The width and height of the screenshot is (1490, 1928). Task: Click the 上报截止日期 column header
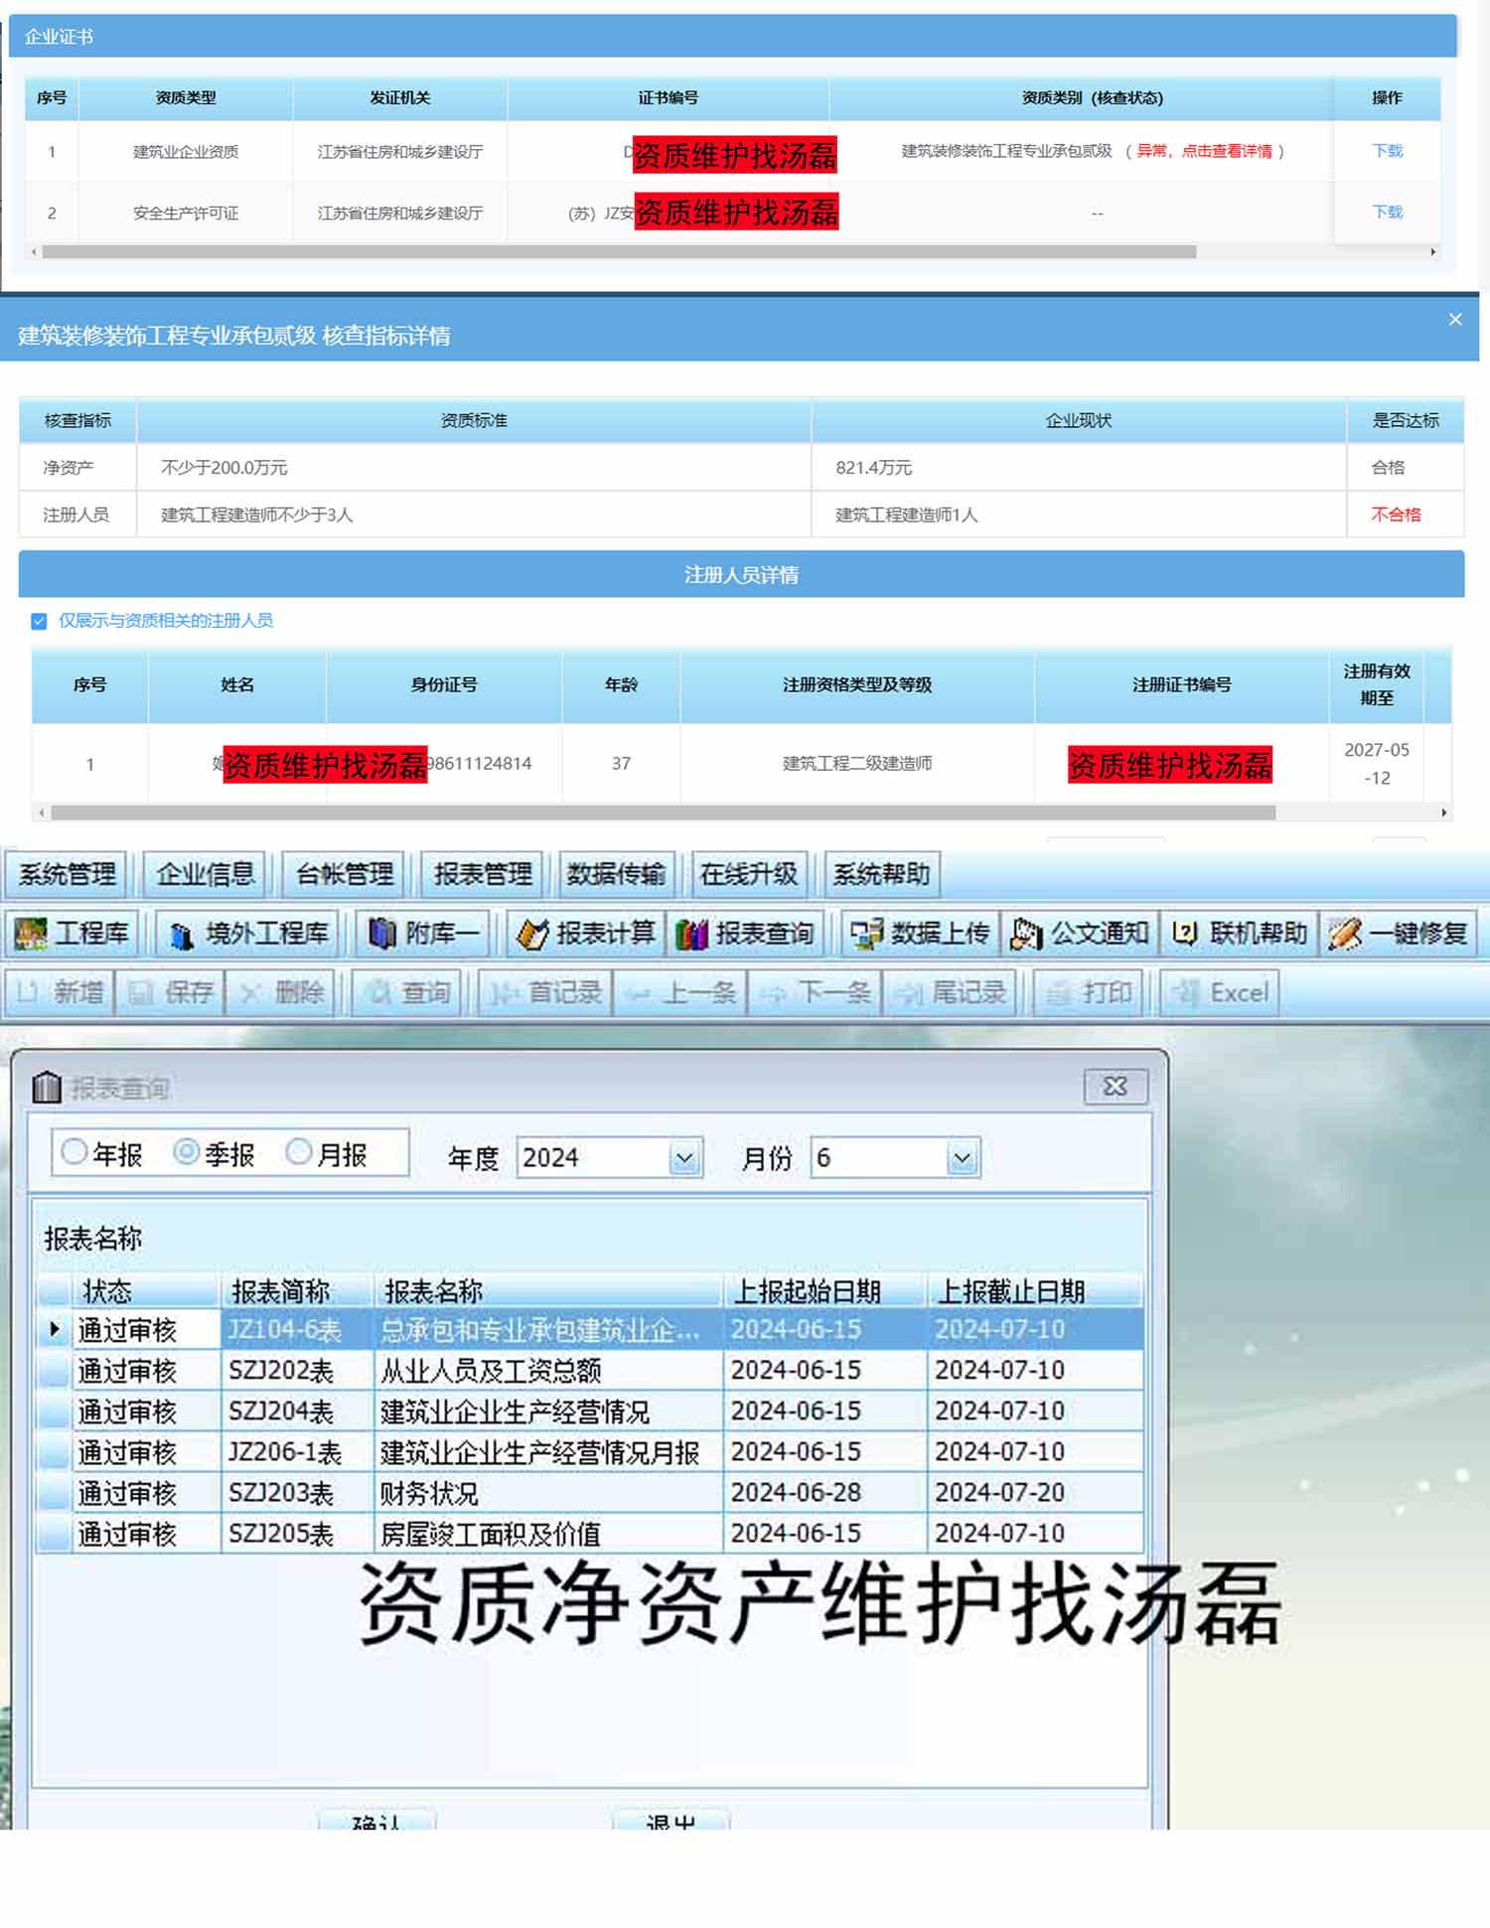pyautogui.click(x=1034, y=1291)
